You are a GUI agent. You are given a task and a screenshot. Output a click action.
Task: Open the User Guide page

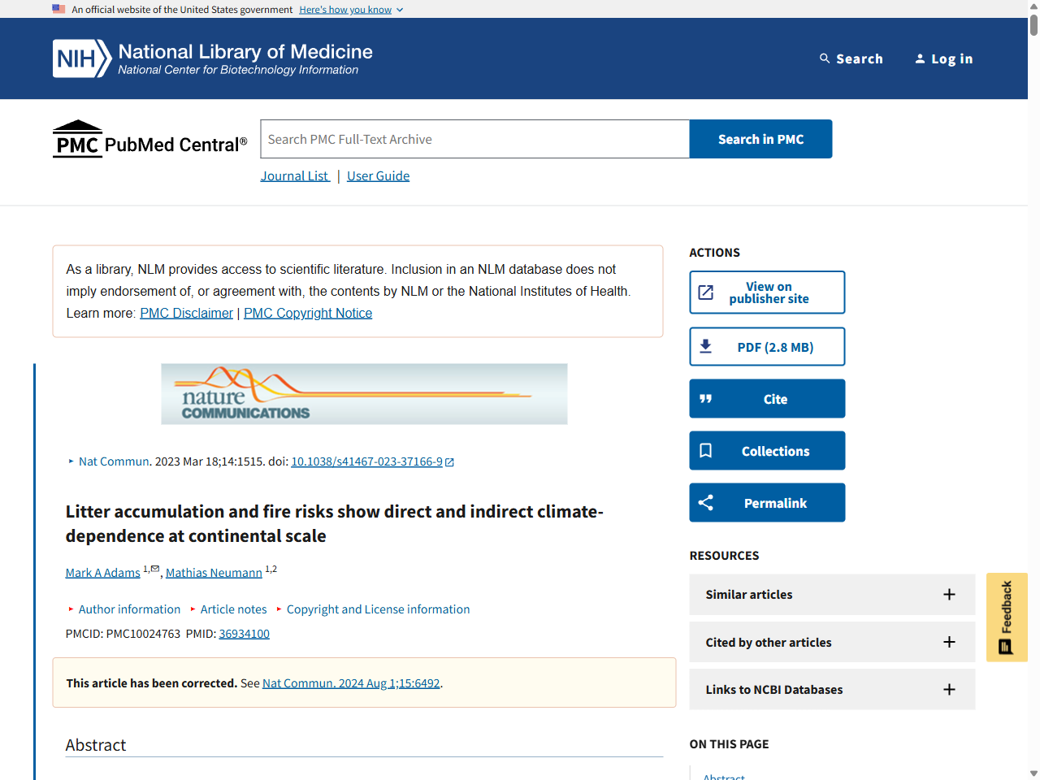(x=378, y=175)
